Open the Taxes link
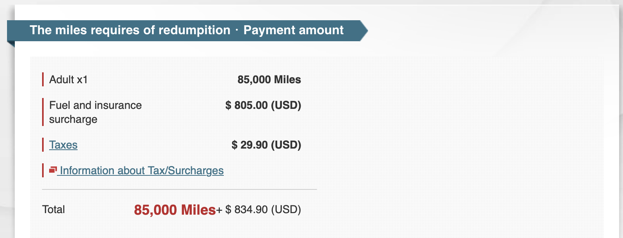623x238 pixels. (63, 145)
